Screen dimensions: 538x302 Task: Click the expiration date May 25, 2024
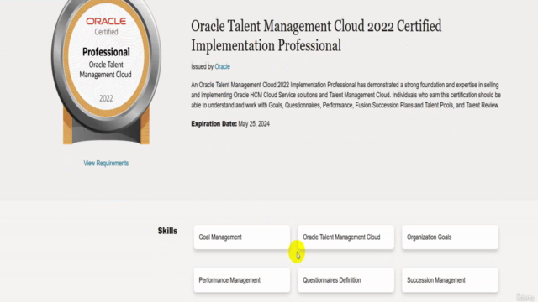254,124
